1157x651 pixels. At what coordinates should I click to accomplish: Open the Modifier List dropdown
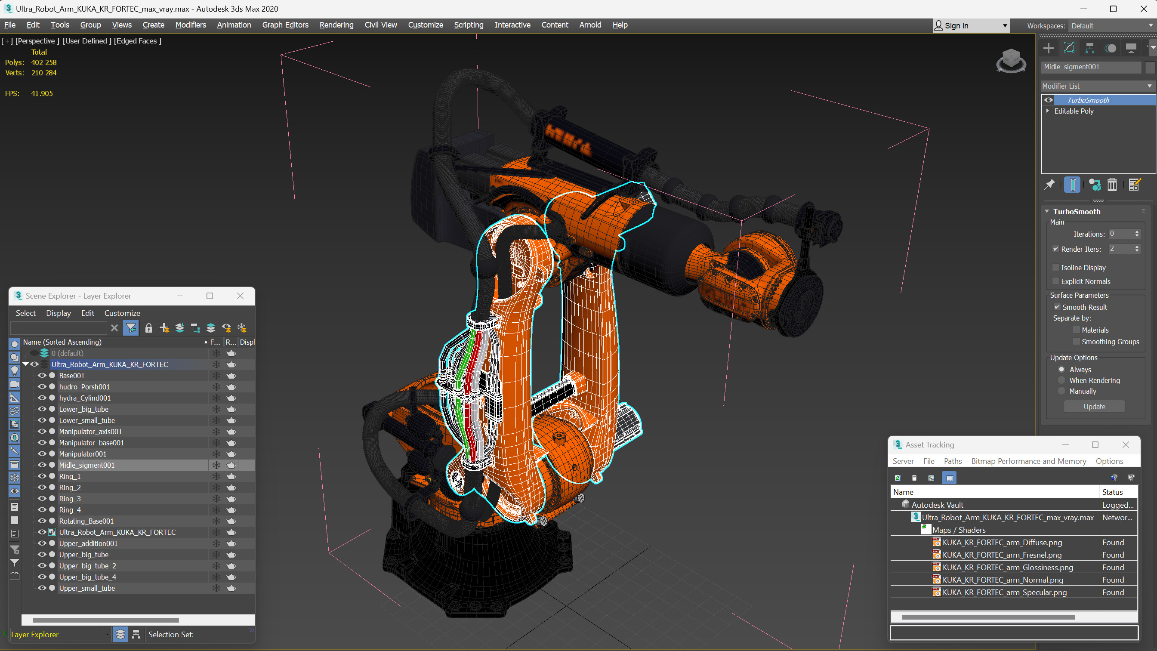click(x=1098, y=86)
